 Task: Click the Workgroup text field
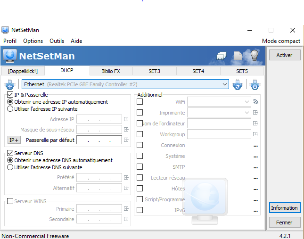tap(219, 134)
